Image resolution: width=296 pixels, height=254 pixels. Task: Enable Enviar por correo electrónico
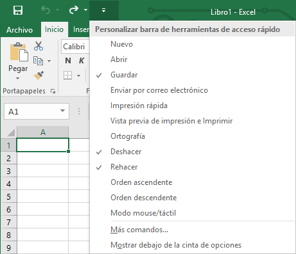point(192,90)
